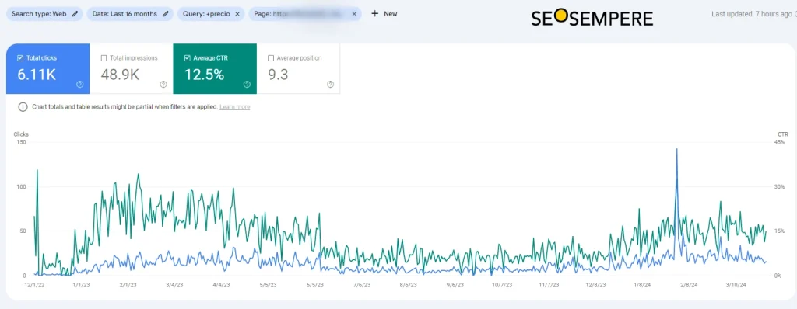
Task: Uncheck the Total clicks checkbox
Action: pyautogui.click(x=20, y=58)
